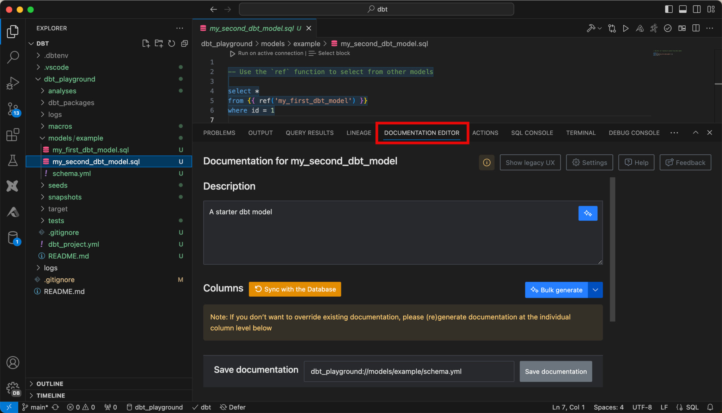
Task: Click Sync with the Database button
Action: click(295, 289)
